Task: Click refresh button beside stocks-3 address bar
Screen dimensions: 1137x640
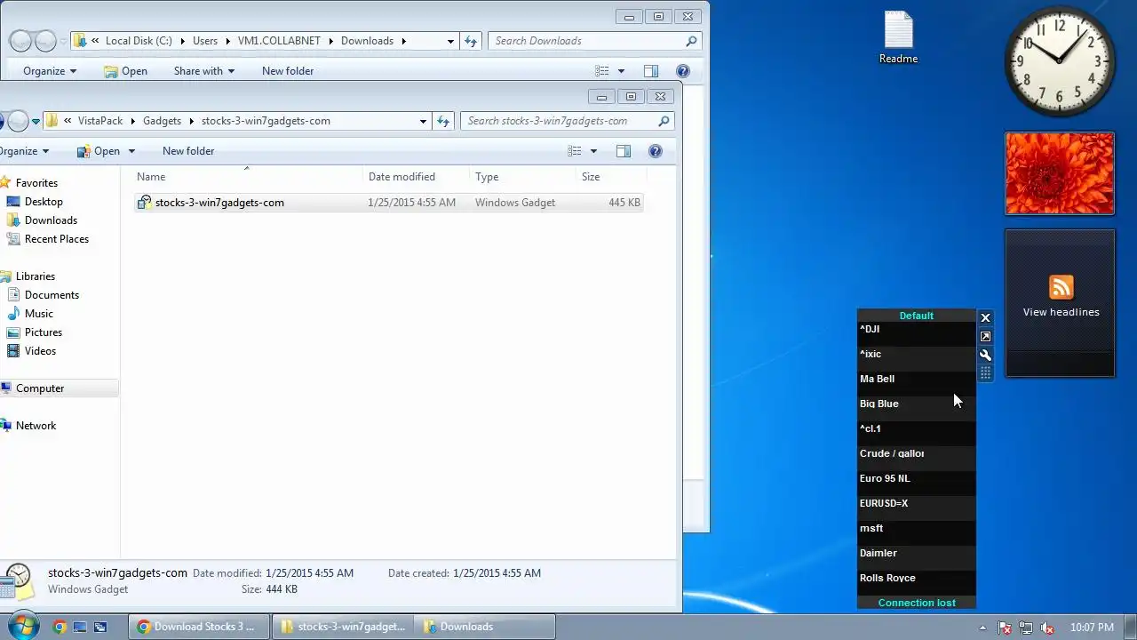Action: 444,121
